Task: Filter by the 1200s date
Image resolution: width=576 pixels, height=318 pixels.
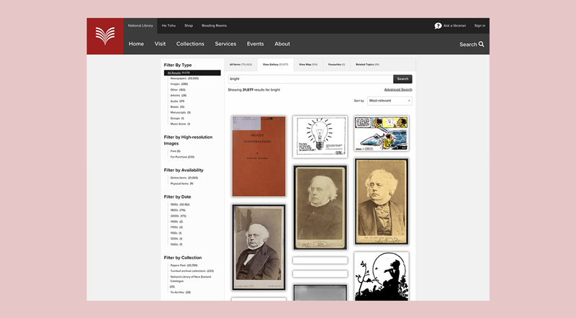Action: tap(176, 239)
